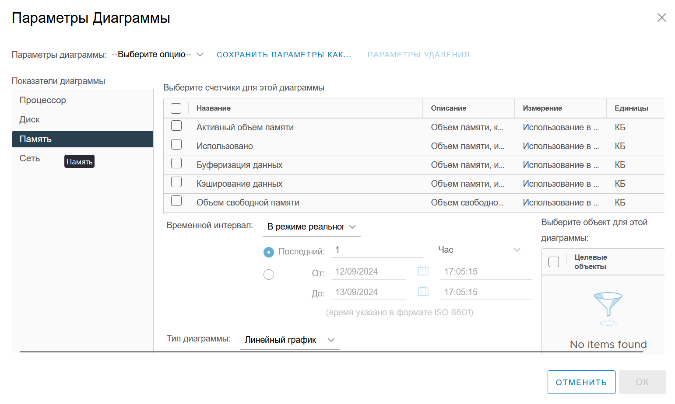The height and width of the screenshot is (404, 675).
Task: Close the chart parameters dialog
Action: (661, 17)
